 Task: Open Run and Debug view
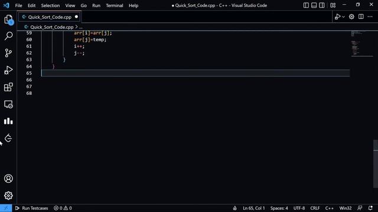(8, 70)
